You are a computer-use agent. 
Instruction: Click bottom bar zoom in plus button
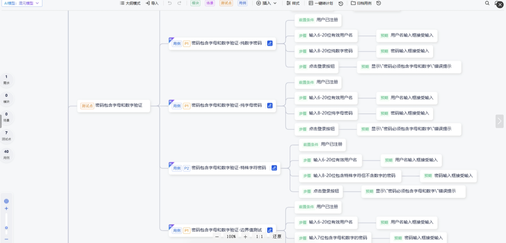[x=245, y=237]
